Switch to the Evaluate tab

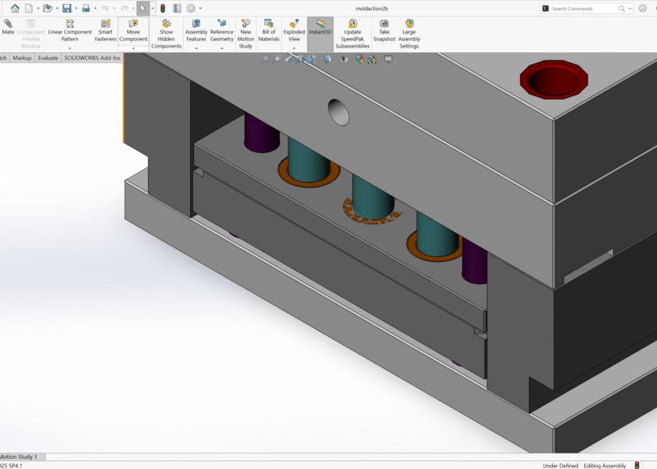click(x=48, y=58)
